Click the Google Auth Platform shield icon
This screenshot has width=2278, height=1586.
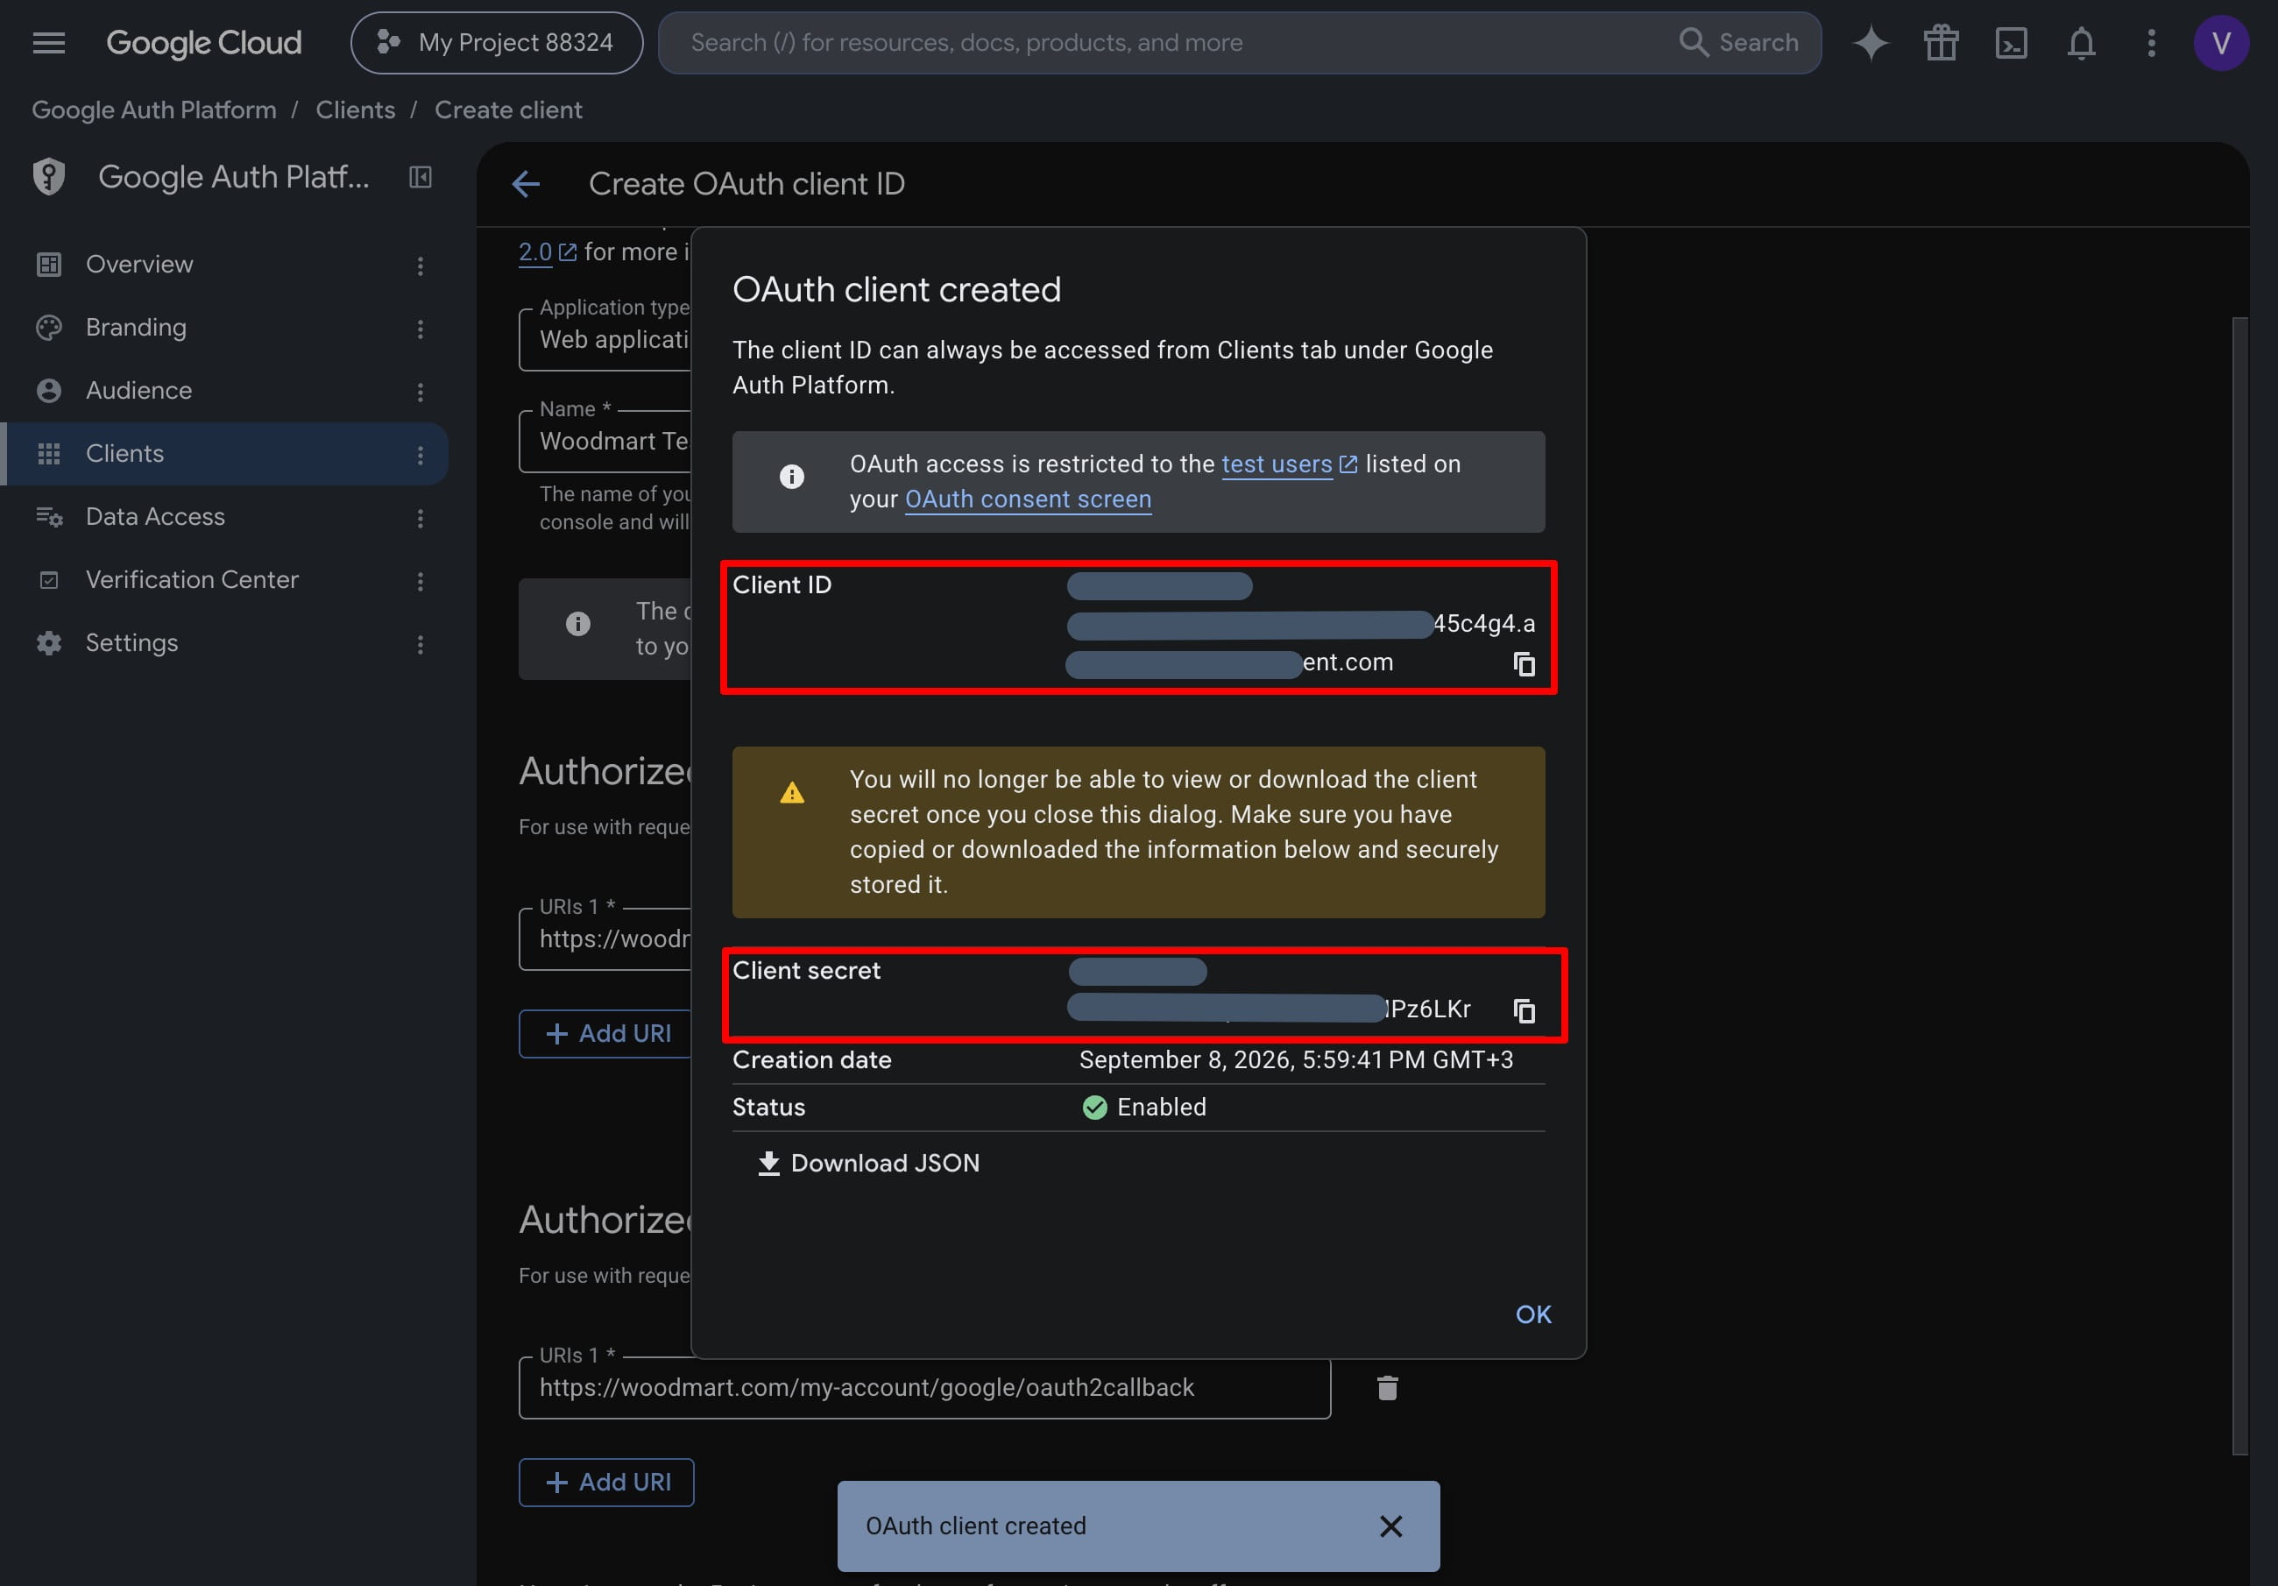[x=48, y=177]
